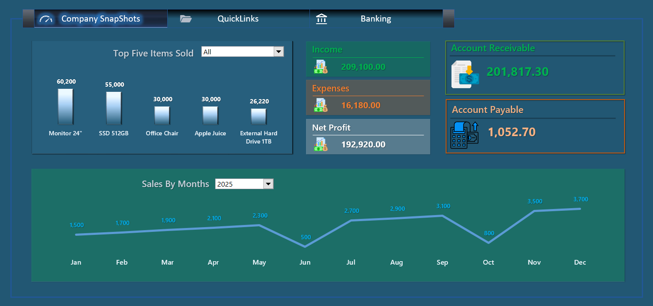This screenshot has width=653, height=306.
Task: Click the open folder icon for QuickLinks
Action: pos(186,19)
